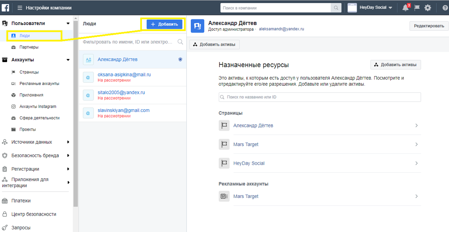Click Добавить активы button beside Назначенные ресурсы
This screenshot has width=449, height=232.
pyautogui.click(x=395, y=65)
